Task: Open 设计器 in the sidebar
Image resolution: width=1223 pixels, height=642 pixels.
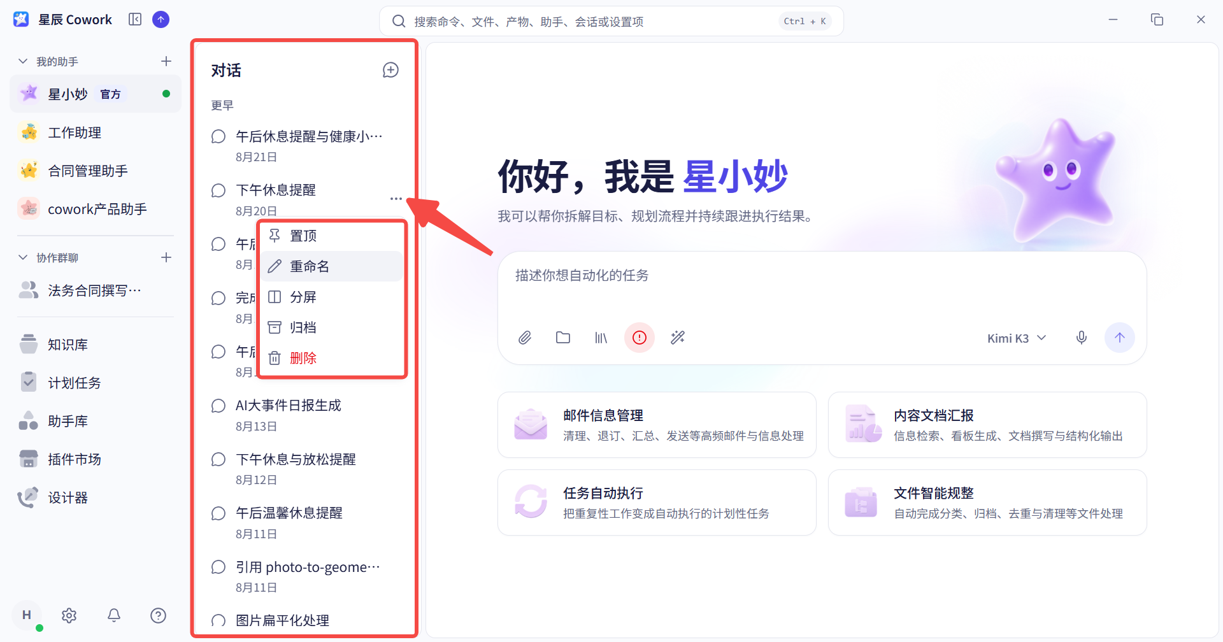Action: (96, 497)
